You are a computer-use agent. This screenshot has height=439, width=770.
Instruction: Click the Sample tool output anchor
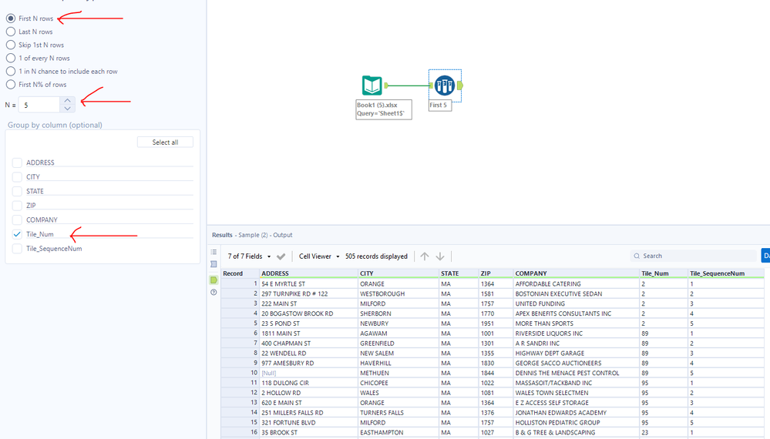point(459,85)
